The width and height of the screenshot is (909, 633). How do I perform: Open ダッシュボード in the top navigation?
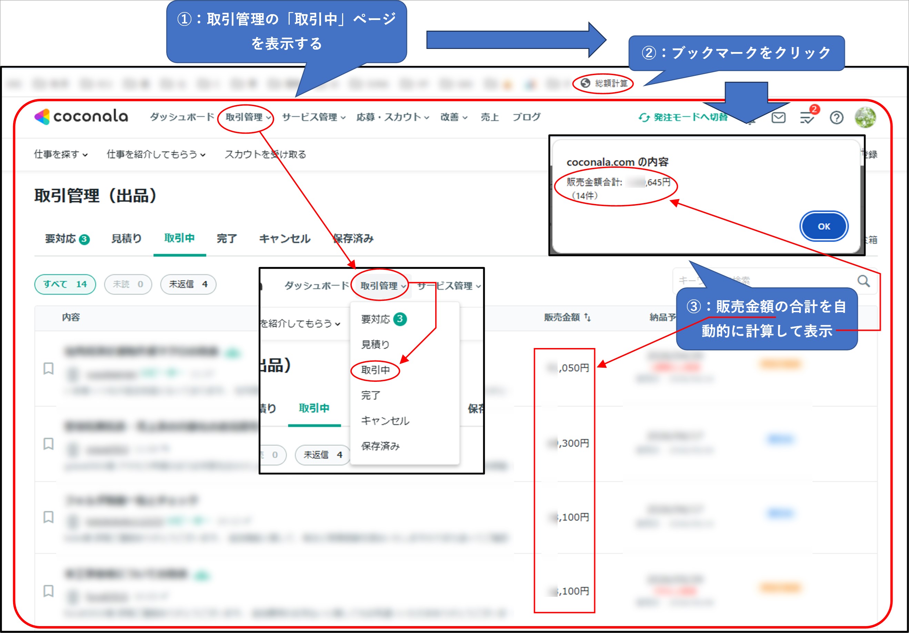coord(182,117)
